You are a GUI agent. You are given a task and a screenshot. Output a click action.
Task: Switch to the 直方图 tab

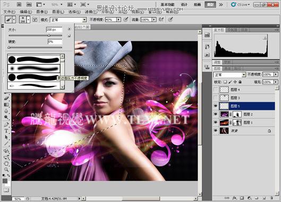[219, 30]
